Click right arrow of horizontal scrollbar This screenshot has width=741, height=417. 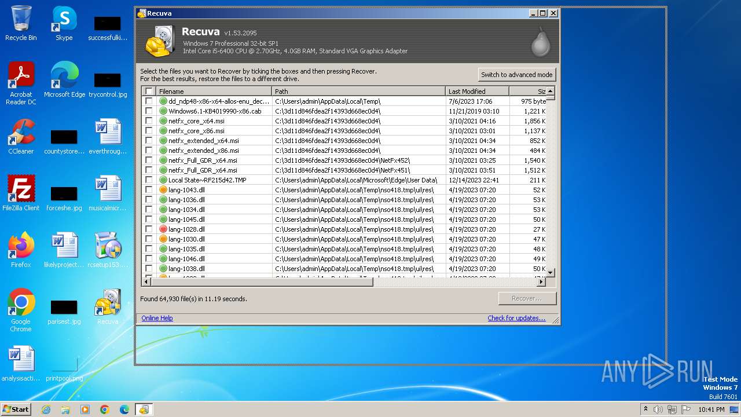click(541, 282)
